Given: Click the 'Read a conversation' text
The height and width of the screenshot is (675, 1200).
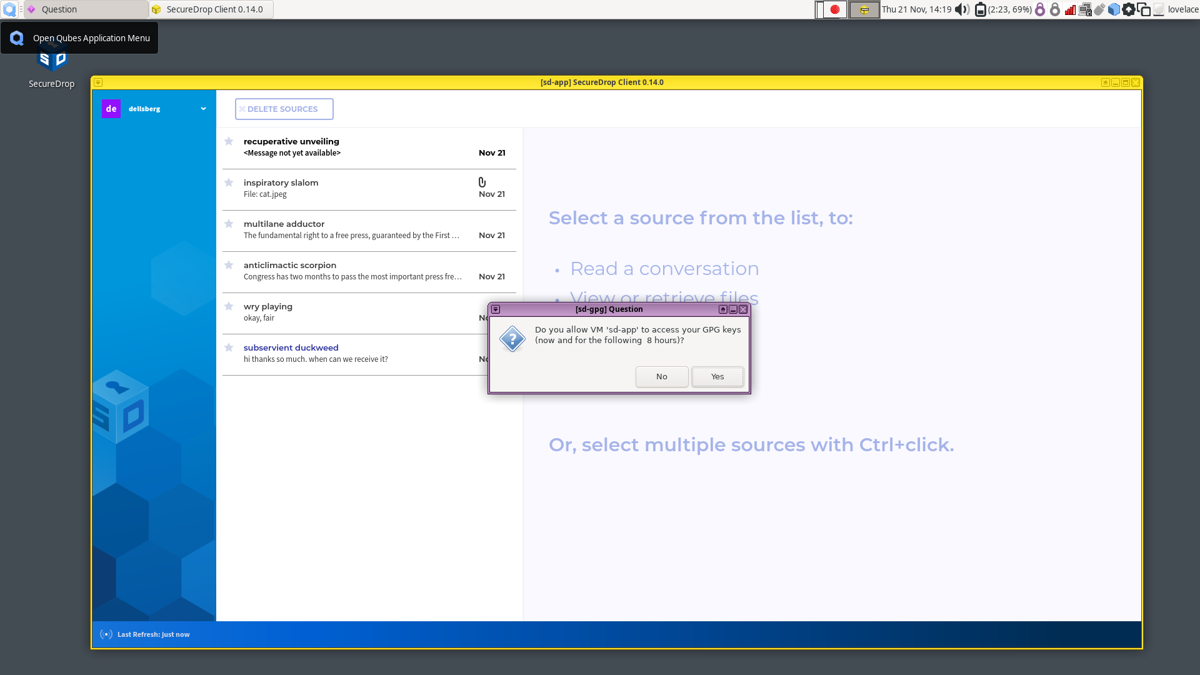Looking at the screenshot, I should click(x=664, y=269).
